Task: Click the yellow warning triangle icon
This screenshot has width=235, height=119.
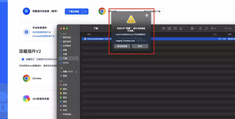Action: (131, 20)
